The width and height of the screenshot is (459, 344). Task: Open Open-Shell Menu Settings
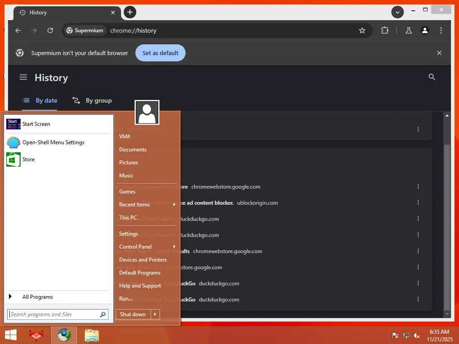tap(58, 142)
